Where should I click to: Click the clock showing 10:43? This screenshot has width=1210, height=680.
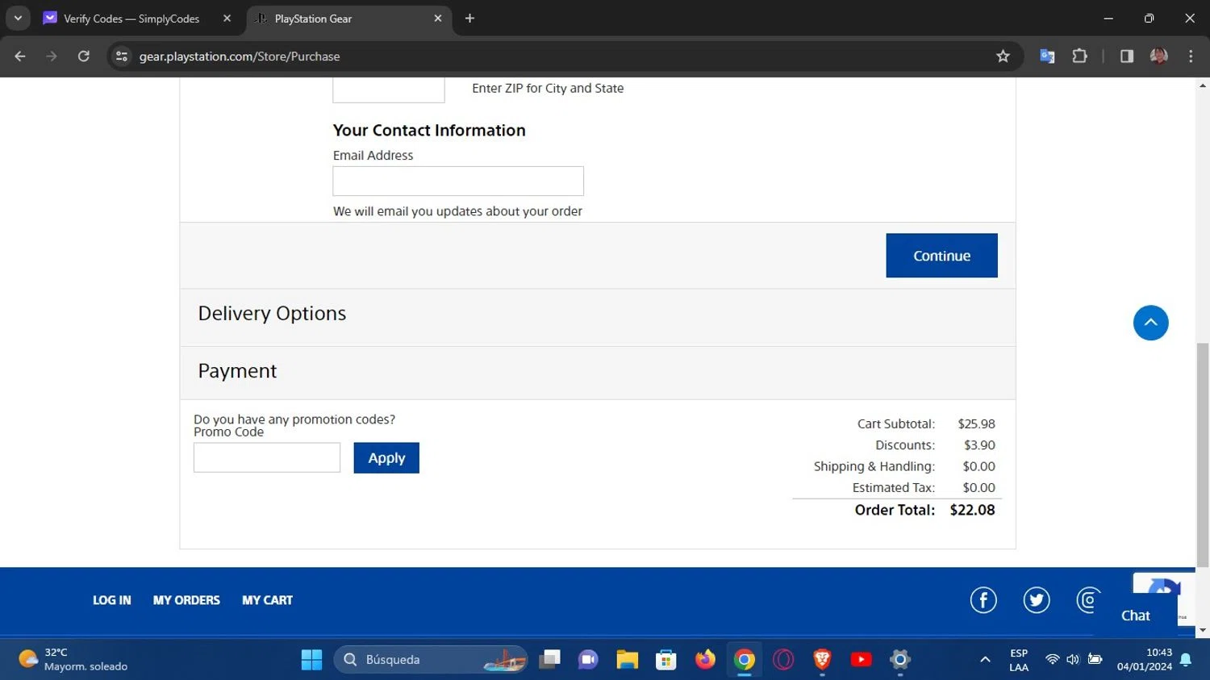tap(1159, 653)
